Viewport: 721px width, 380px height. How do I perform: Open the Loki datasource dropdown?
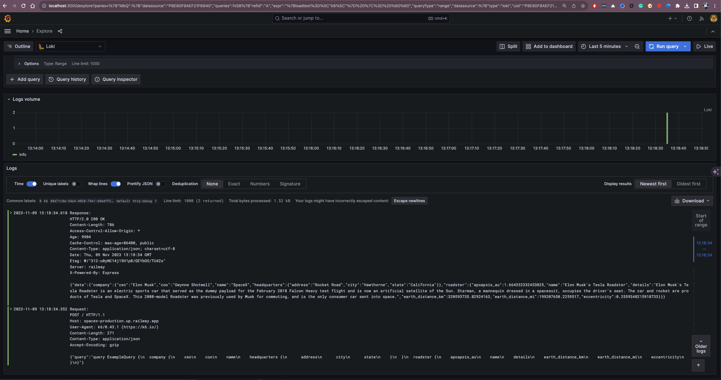pos(70,46)
